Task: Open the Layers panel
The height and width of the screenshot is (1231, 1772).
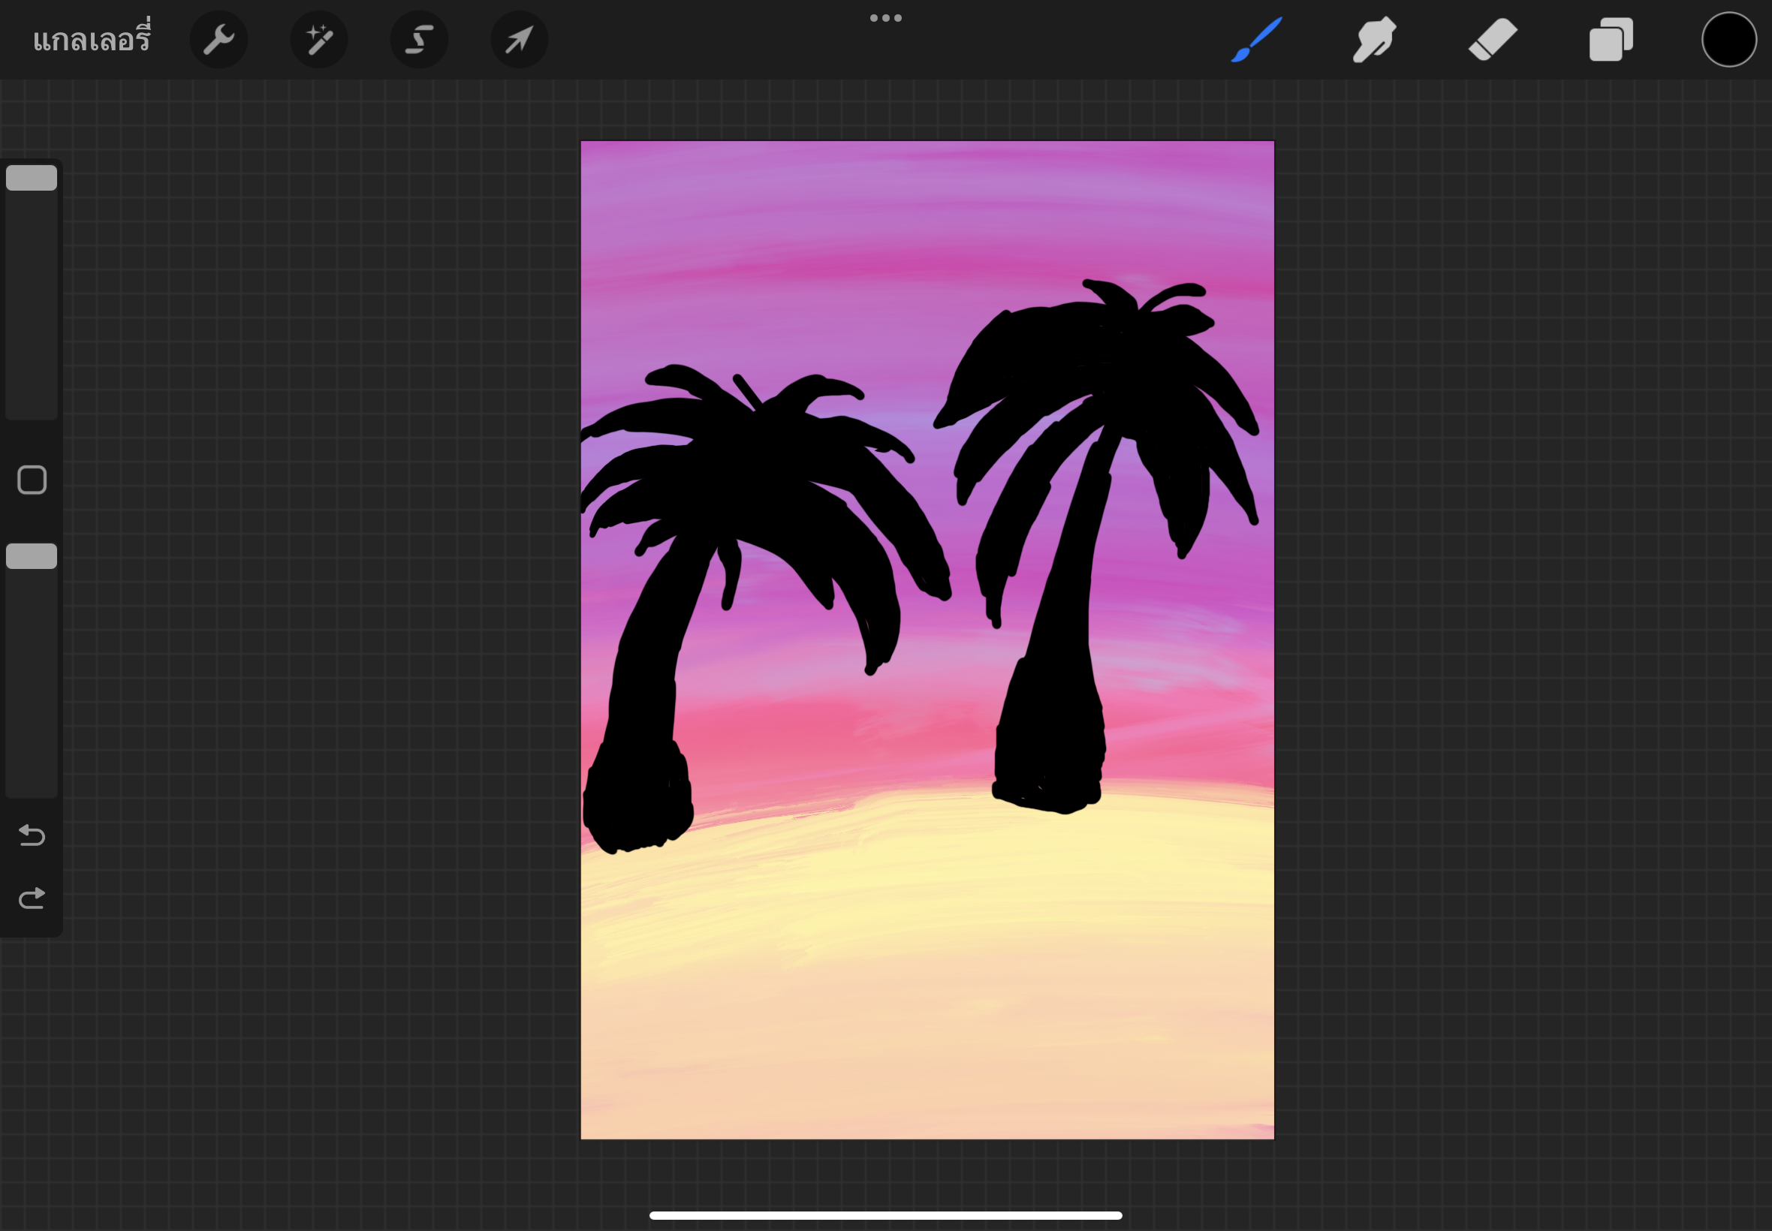Action: 1611,38
